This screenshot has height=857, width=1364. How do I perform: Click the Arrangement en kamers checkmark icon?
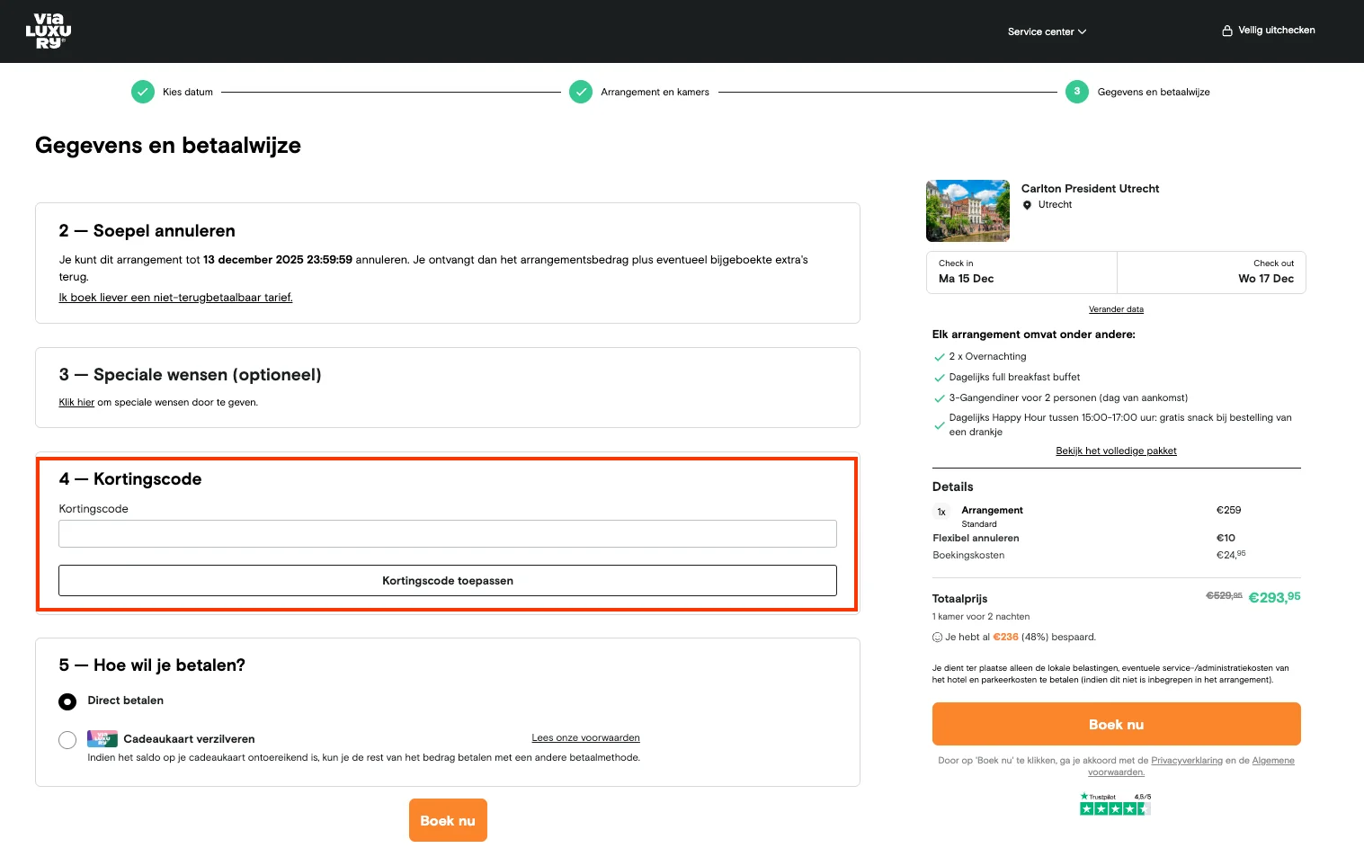coord(581,92)
